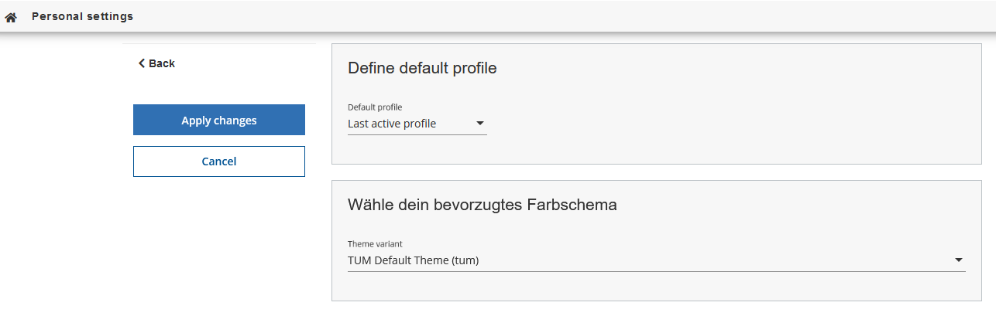Viewport: 996px width, 316px height.
Task: Click the Wähle dein bevorzugtes Farbschema heading
Action: 482,205
